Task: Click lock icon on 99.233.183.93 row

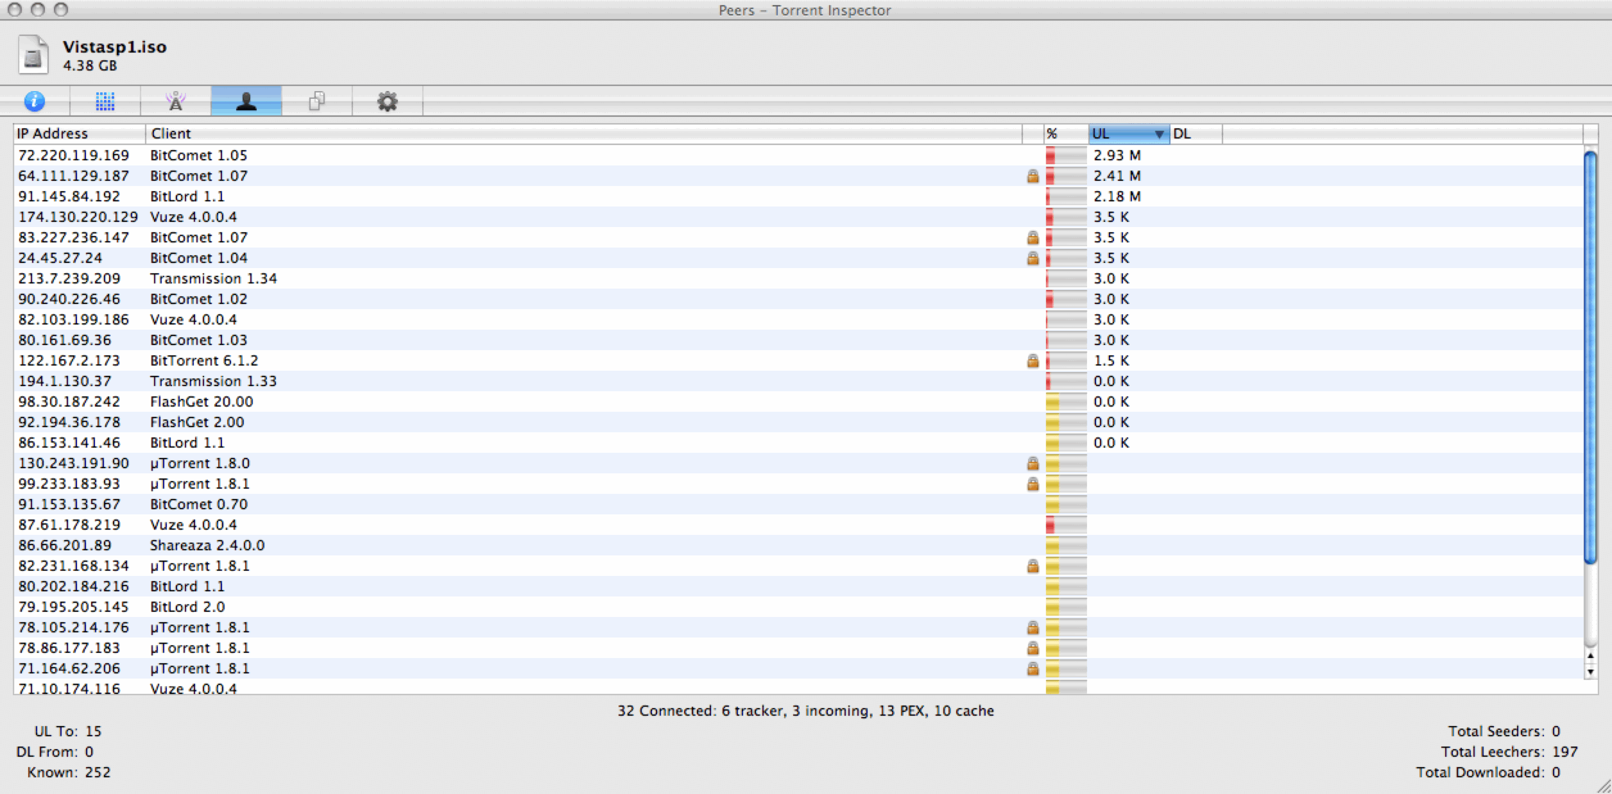Action: point(1033,484)
